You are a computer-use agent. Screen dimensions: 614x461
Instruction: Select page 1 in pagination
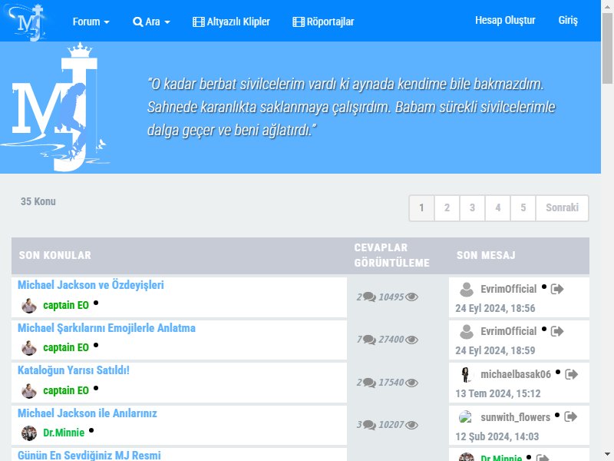click(421, 207)
